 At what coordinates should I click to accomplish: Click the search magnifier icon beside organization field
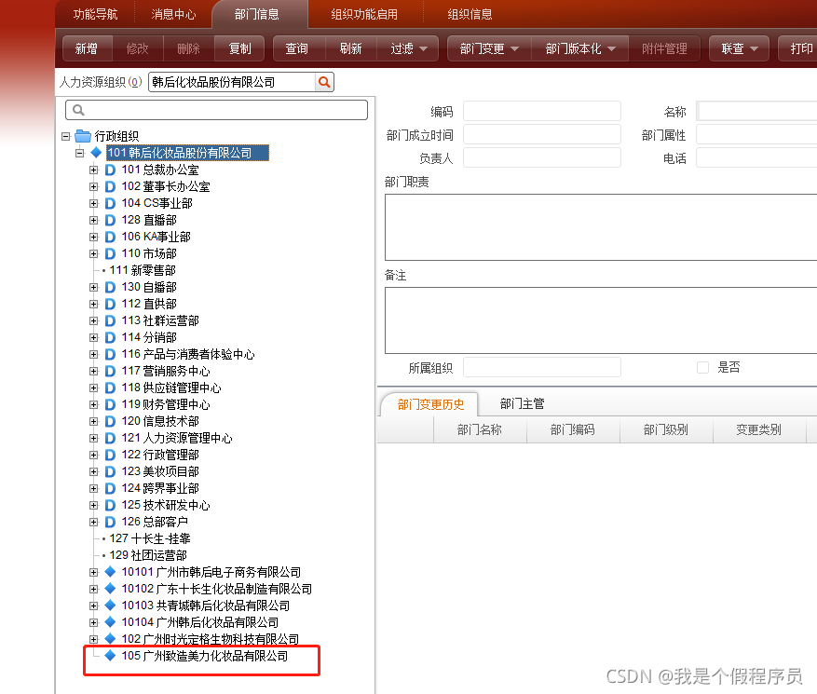point(324,82)
